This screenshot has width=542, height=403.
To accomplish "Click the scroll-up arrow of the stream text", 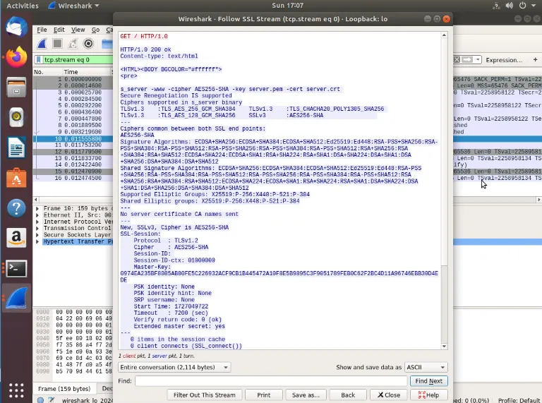I will coord(444,35).
